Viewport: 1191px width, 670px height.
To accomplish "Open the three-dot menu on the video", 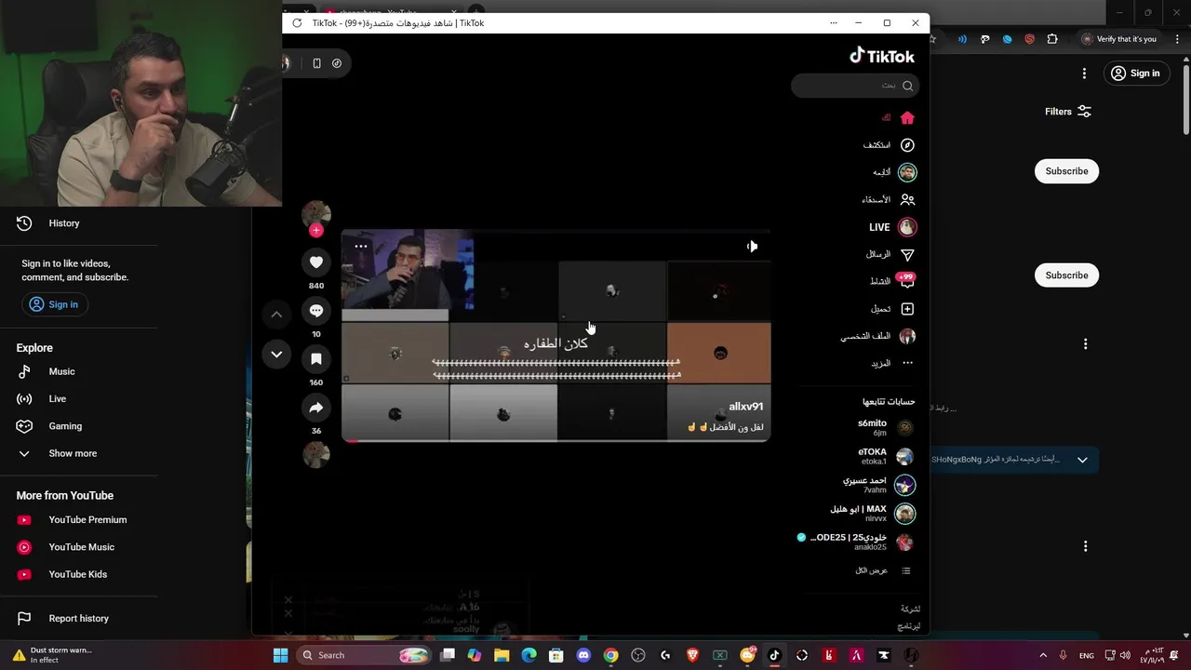I will (x=361, y=247).
